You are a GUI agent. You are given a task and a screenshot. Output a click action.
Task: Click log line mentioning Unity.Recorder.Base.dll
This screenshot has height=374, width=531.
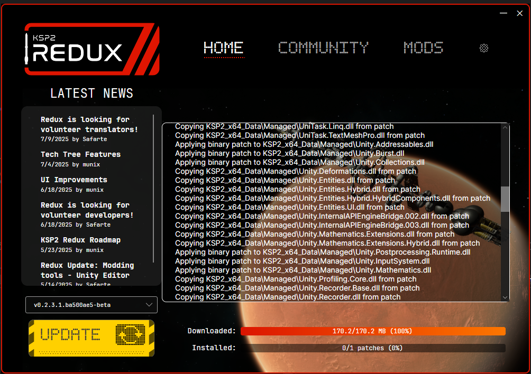pos(297,288)
